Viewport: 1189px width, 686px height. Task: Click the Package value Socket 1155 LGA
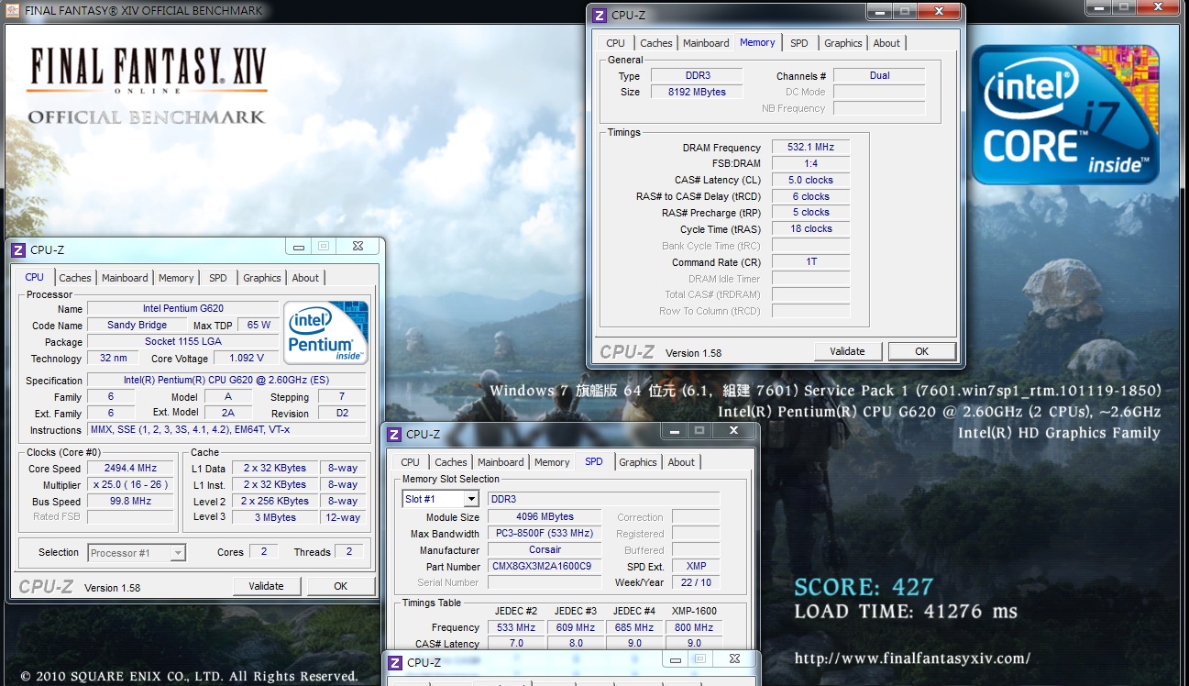click(183, 342)
